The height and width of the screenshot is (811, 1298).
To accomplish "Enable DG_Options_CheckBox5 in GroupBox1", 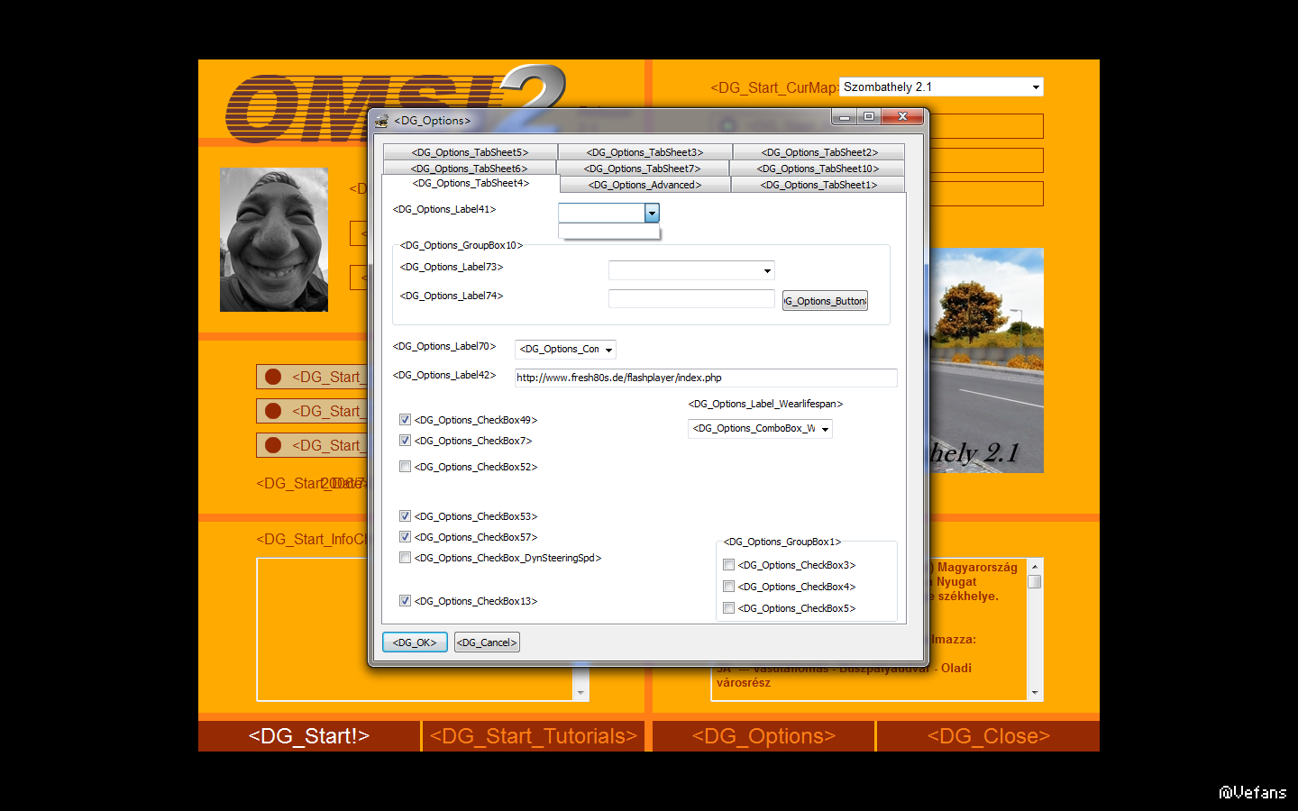I will (728, 608).
